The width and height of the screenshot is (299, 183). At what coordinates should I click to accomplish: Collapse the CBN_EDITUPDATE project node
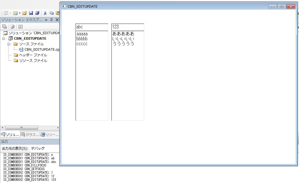[x=3, y=39]
